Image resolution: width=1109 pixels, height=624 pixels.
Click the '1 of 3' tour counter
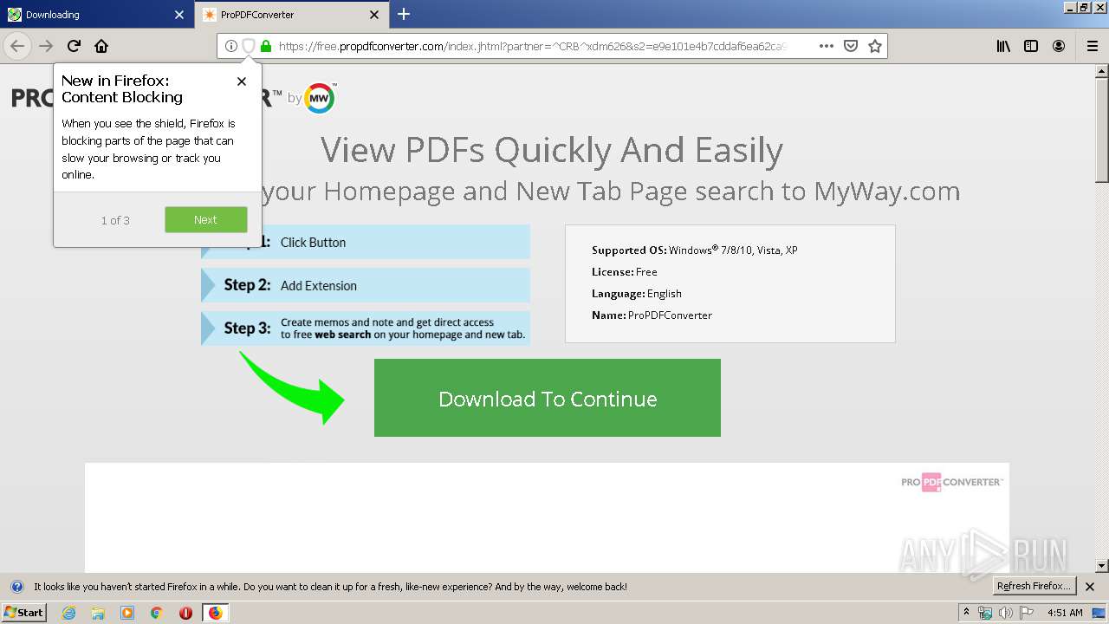[115, 220]
